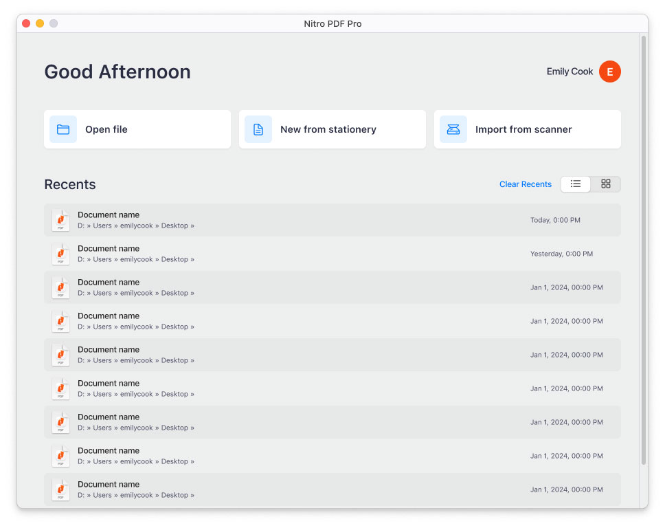Click the PDF icon of the document opened Today

click(x=61, y=220)
